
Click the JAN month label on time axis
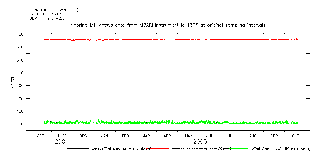(105, 136)
